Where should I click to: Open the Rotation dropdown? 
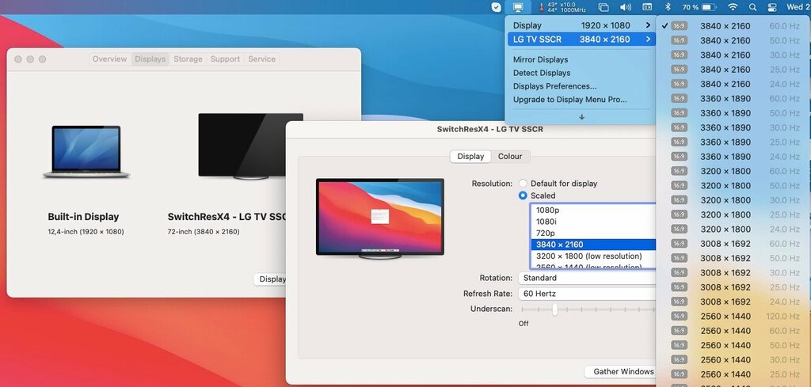click(587, 278)
